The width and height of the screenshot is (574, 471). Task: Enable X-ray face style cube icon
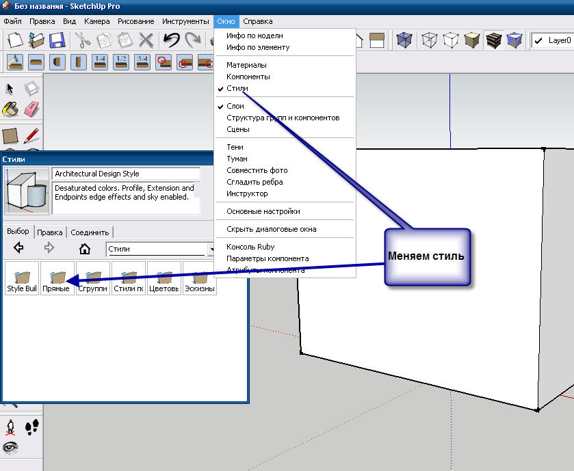405,40
